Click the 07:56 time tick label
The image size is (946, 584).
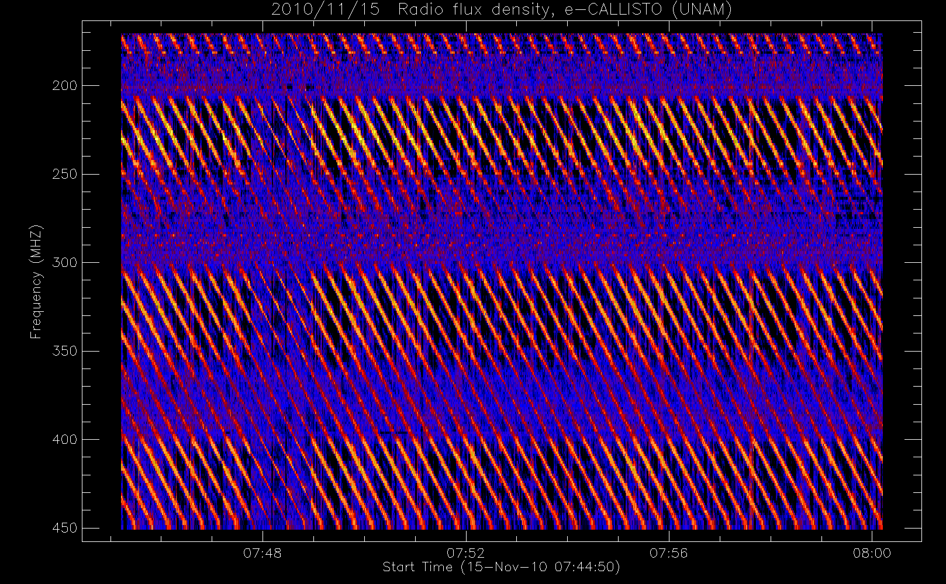pos(669,553)
